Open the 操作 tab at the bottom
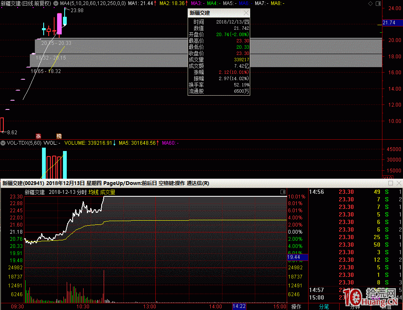Image resolution: width=403 pixels, height=310 pixels. point(296,307)
